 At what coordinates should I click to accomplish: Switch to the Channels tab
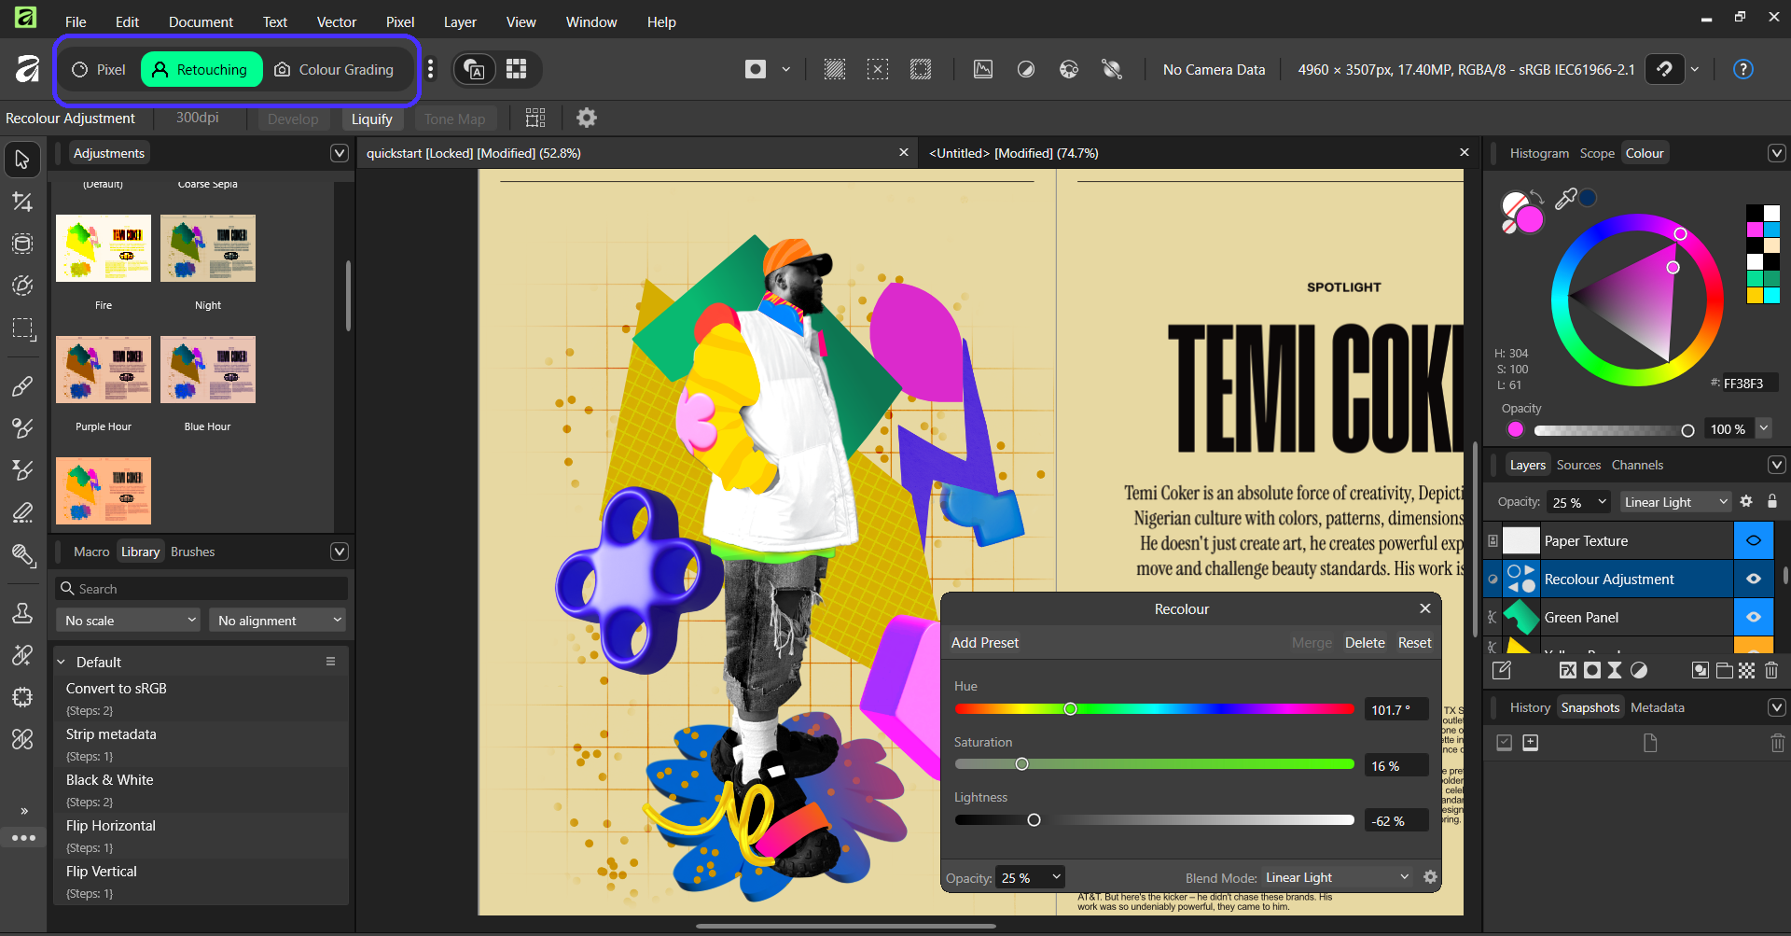(x=1637, y=465)
